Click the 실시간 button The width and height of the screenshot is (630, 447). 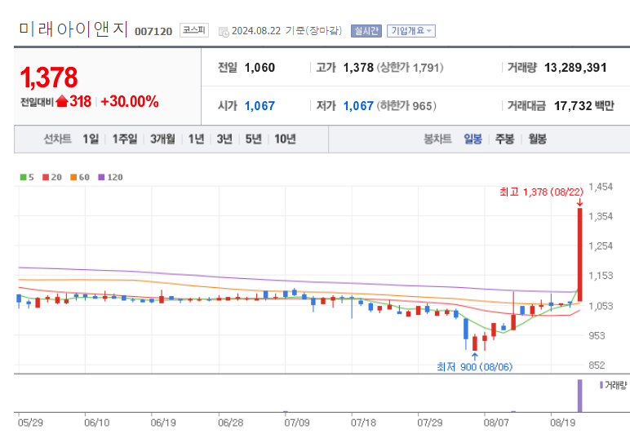click(366, 31)
